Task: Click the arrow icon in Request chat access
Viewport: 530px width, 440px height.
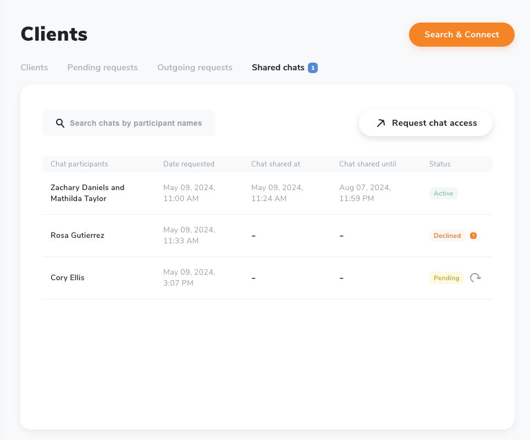Action: click(x=381, y=123)
